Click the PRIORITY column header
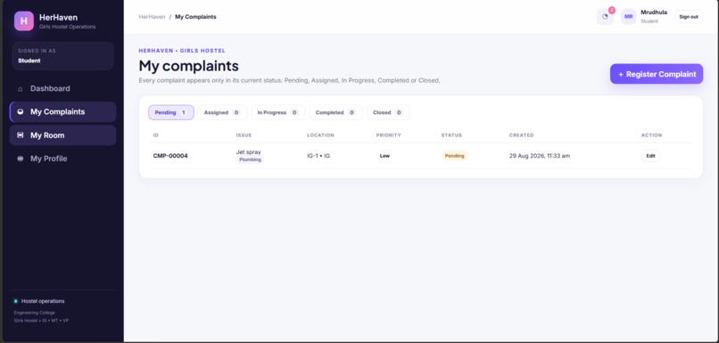Image resolution: width=719 pixels, height=343 pixels. pos(388,135)
